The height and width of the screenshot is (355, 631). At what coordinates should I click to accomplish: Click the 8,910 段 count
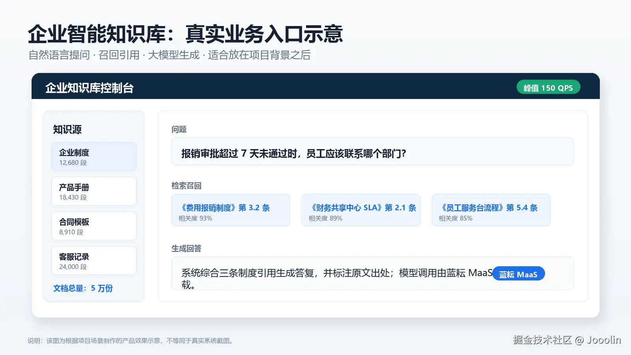point(71,232)
